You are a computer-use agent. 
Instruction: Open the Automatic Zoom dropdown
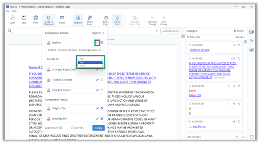172,31
